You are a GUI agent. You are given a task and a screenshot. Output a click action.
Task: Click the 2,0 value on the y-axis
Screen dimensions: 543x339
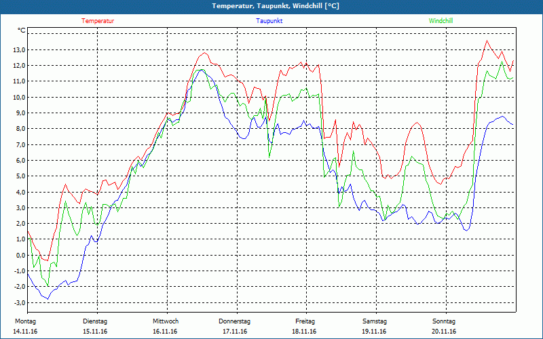(x=20, y=224)
